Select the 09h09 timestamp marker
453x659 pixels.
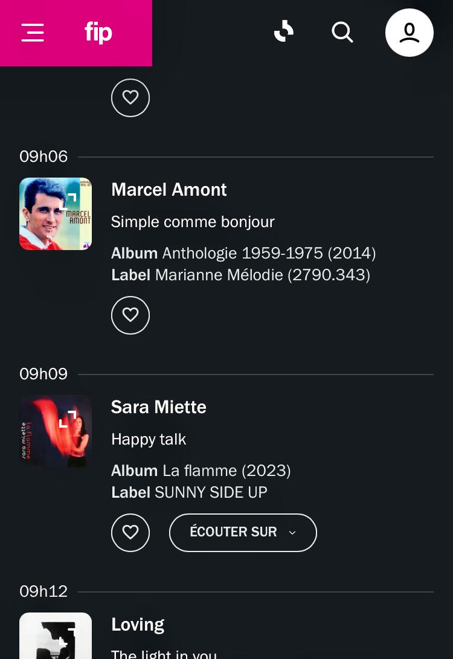pos(43,374)
